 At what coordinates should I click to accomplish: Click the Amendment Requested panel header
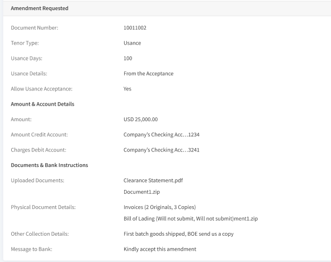(x=167, y=8)
